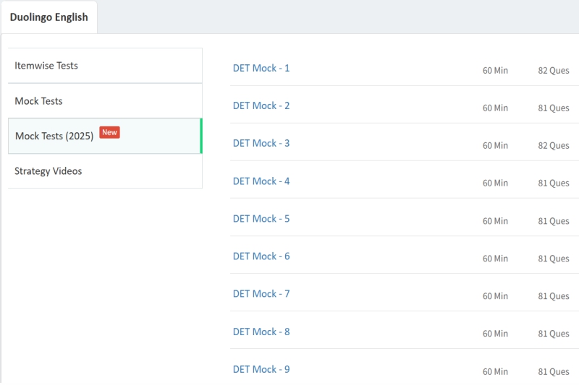579x385 pixels.
Task: Open Strategy Videos section
Action: click(x=48, y=171)
